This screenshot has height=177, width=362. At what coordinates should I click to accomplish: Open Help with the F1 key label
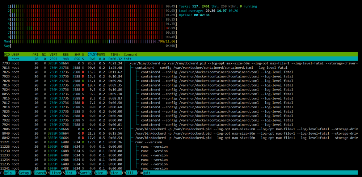tap(8, 173)
